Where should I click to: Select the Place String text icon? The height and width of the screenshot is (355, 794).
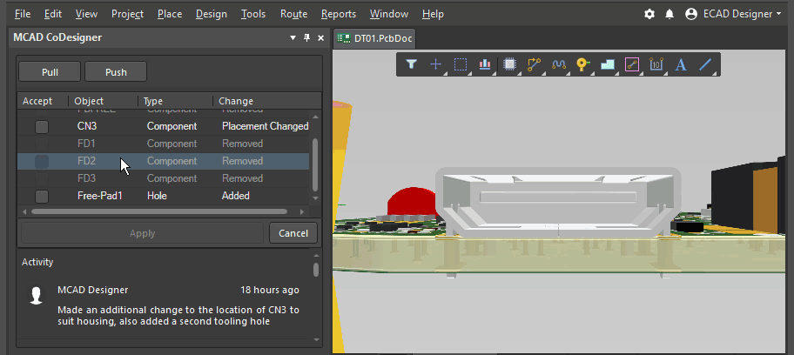[x=681, y=64]
